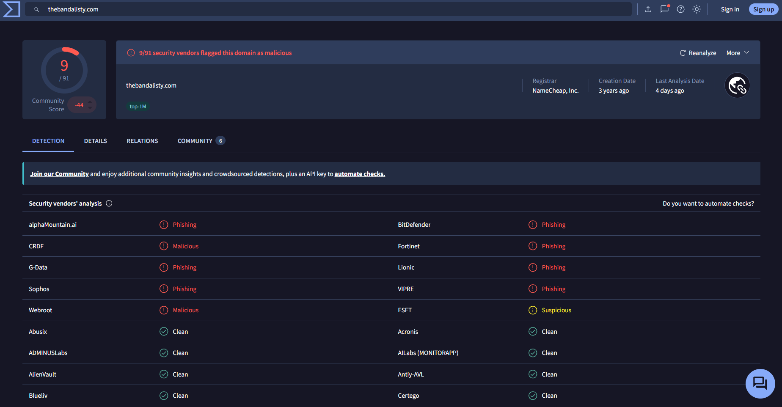Click the Sign up button
Screen dimensions: 782x407
763,9
